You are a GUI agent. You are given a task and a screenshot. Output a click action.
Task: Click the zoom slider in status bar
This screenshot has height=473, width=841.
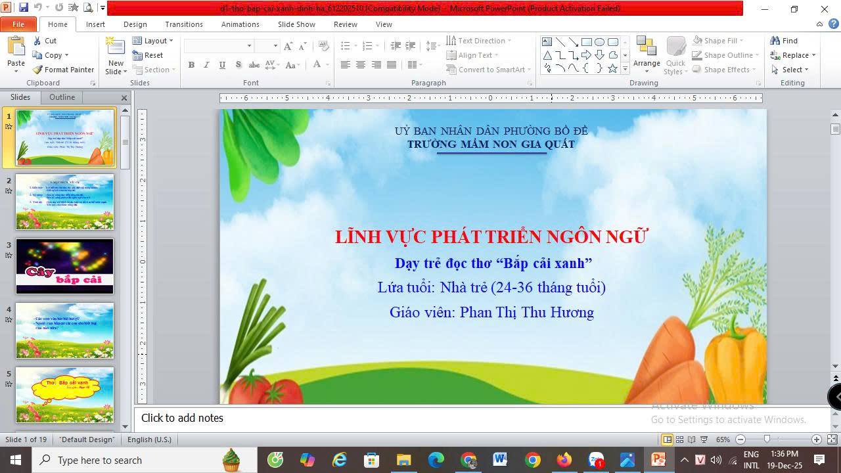tap(767, 439)
